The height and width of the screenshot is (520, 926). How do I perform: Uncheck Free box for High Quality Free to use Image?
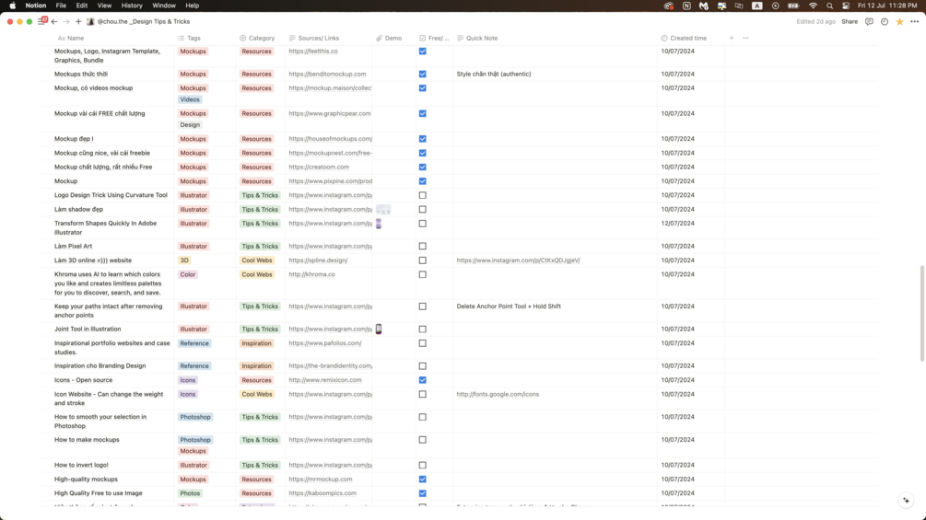pos(422,493)
